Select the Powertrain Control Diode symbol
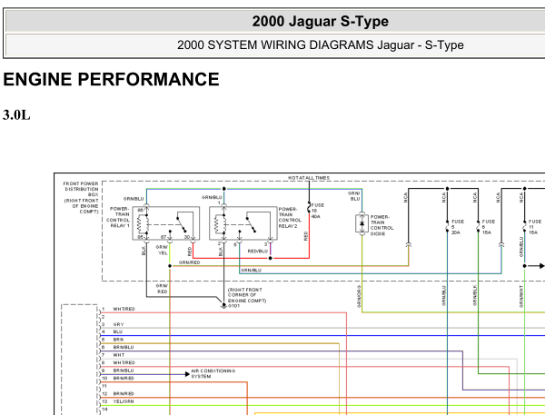The image size is (545, 415). tap(362, 223)
